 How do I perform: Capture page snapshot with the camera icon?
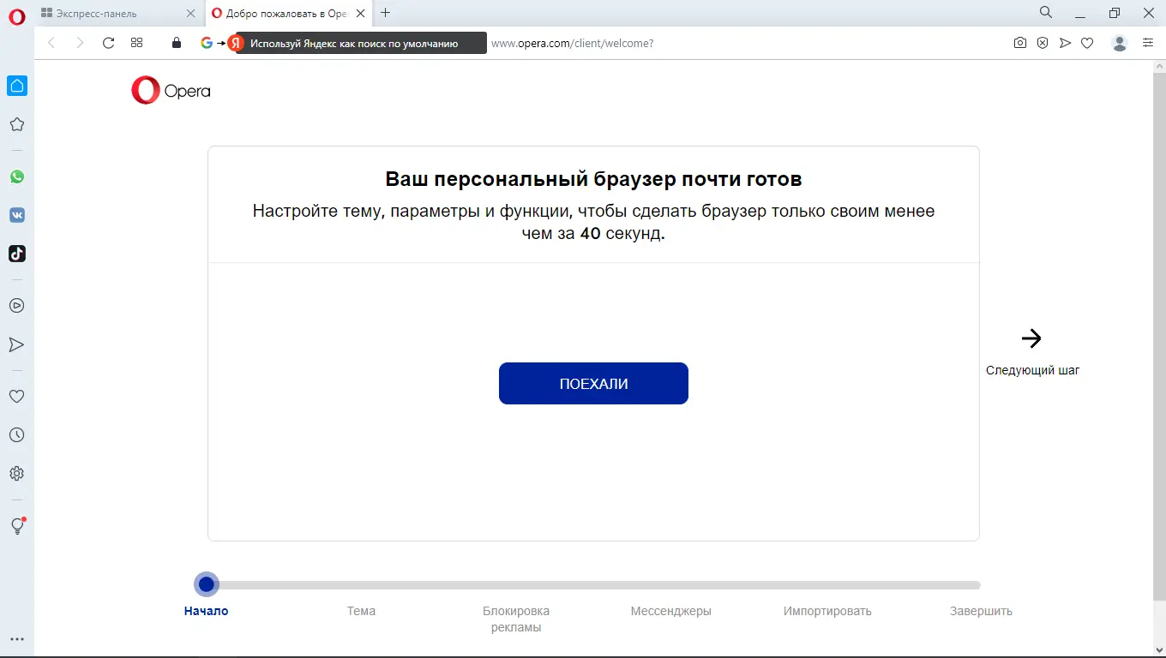[1019, 43]
